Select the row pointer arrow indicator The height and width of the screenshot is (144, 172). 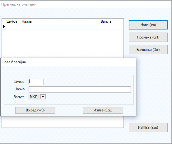[x=4, y=27]
